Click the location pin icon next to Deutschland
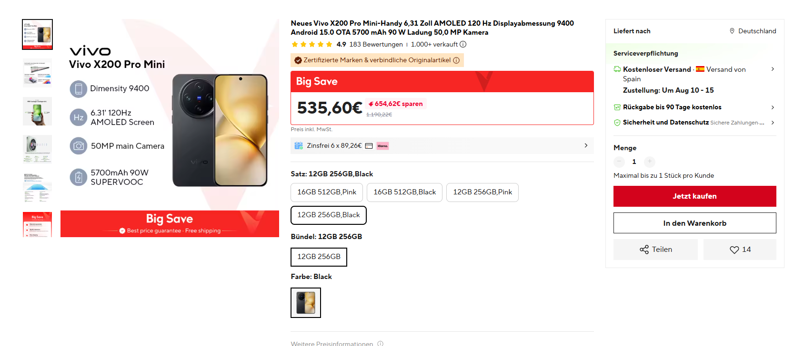The height and width of the screenshot is (346, 804). (x=732, y=31)
